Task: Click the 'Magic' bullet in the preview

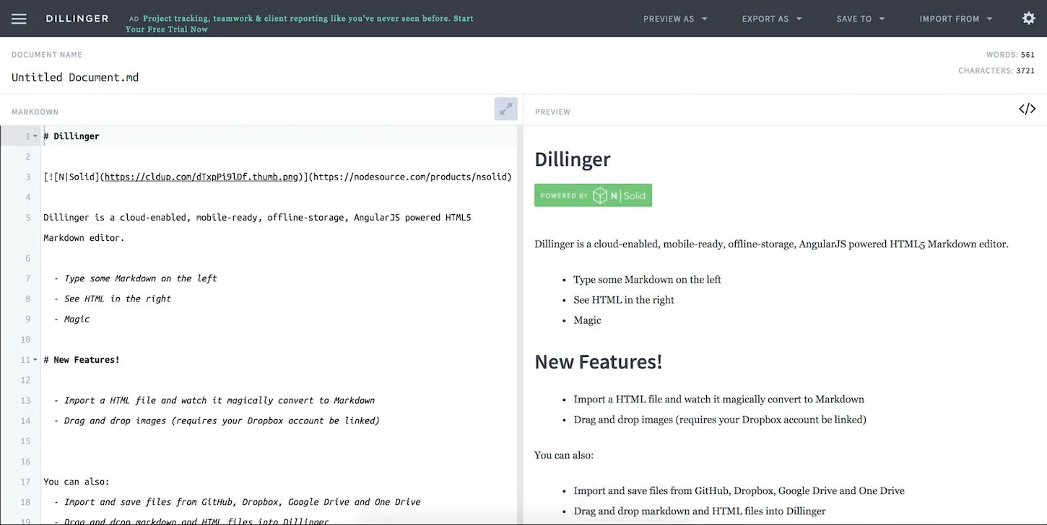Action: pos(587,320)
